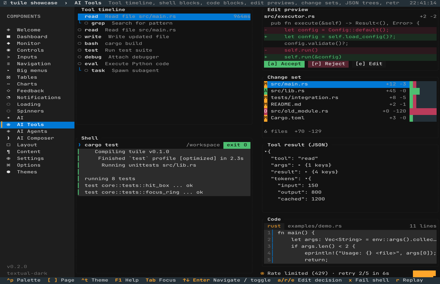The width and height of the screenshot is (440, 284).
Task: Collapse the "tokens" node in JSON tree
Action: point(306,179)
